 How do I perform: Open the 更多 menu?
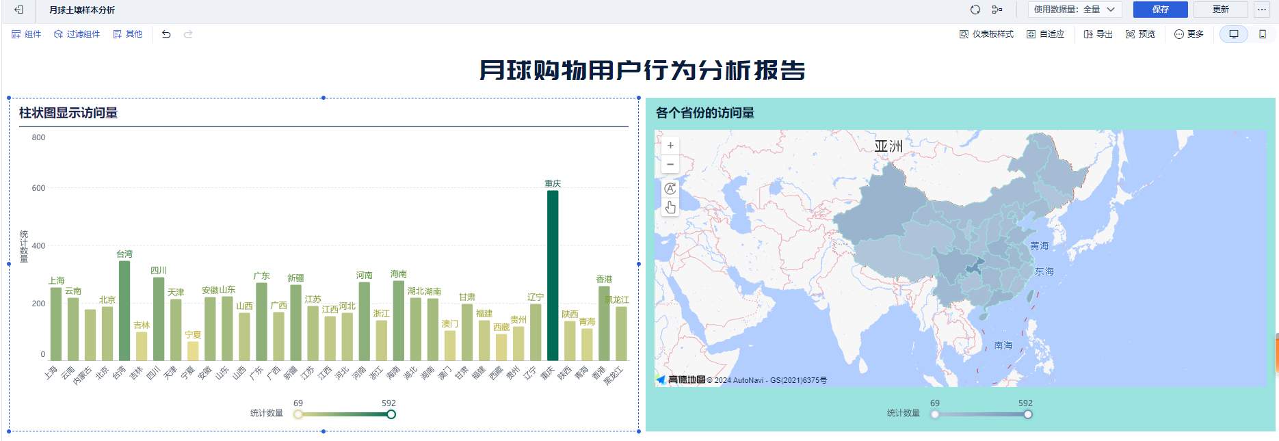[1189, 34]
